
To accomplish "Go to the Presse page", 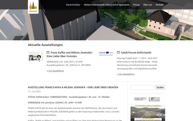I will (x=136, y=5).
